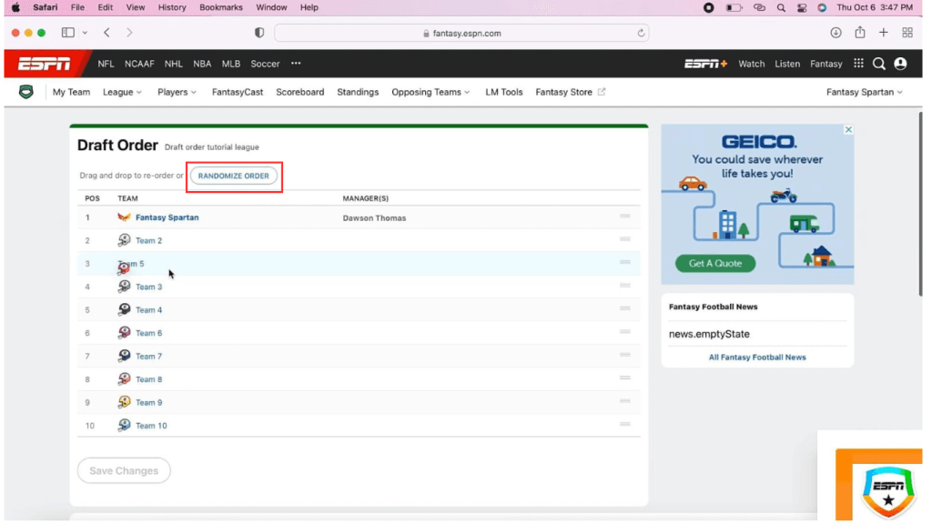Click Fantasy Spartan team logo
932x524 pixels.
(124, 217)
